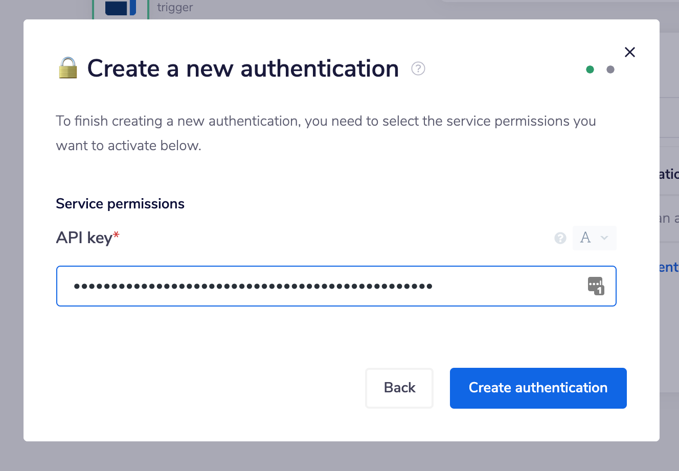Click the Service permissions heading
Image resolution: width=679 pixels, height=471 pixels.
click(x=120, y=204)
